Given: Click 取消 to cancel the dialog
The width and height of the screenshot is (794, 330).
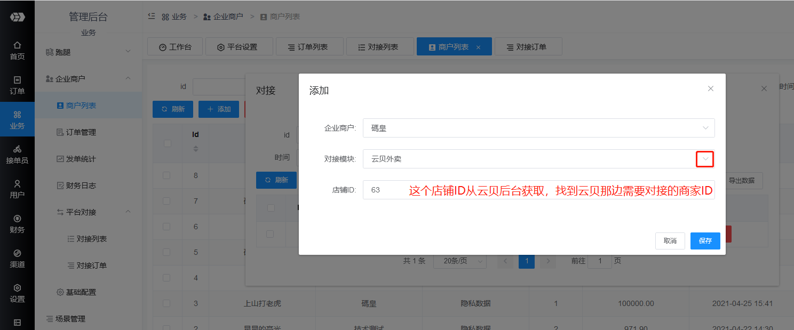Looking at the screenshot, I should point(670,241).
